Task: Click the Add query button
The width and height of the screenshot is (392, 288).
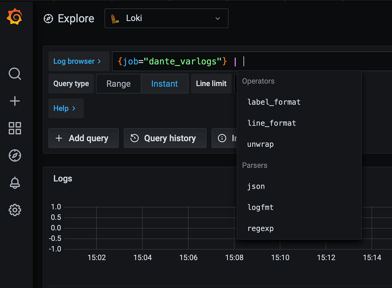Action: point(83,138)
